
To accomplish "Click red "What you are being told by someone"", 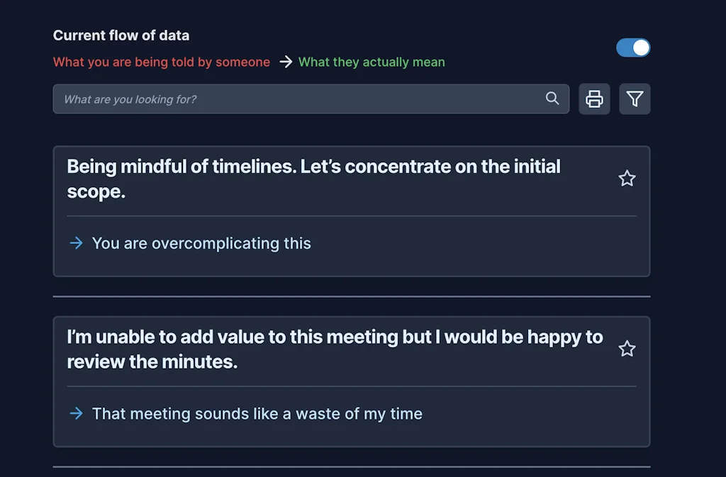I will 162,62.
